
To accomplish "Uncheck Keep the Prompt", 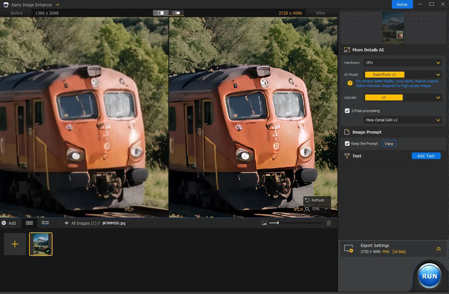I will (x=347, y=143).
